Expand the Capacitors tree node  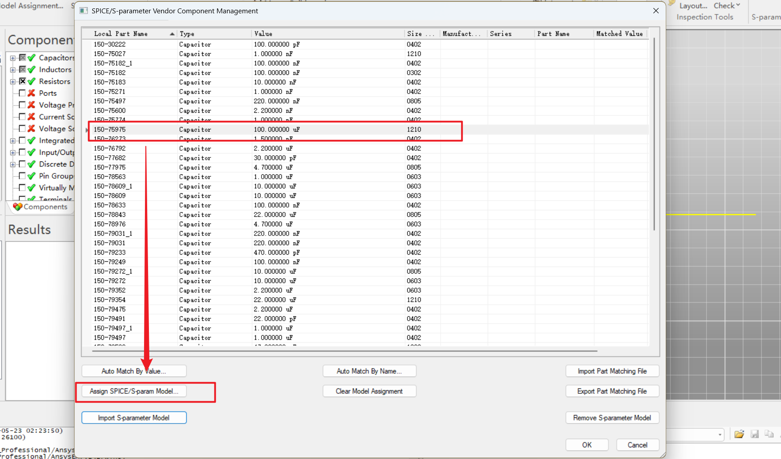click(x=13, y=58)
